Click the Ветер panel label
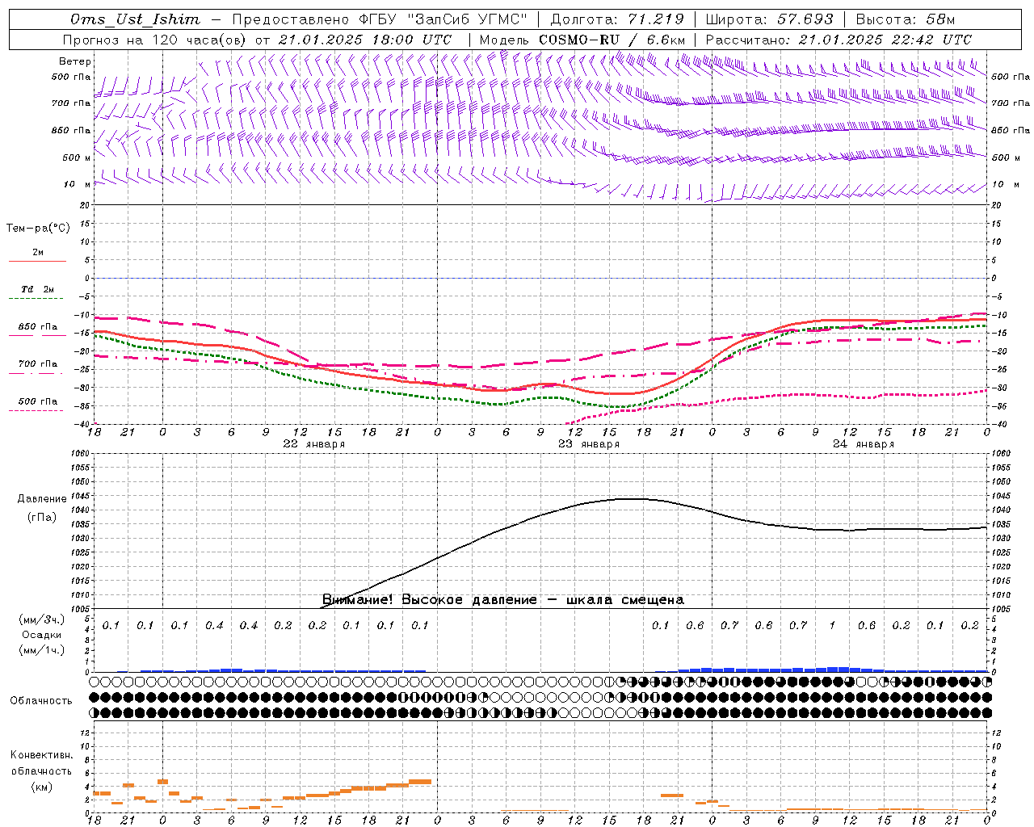Screen dimensions: 1034x827 [75, 61]
